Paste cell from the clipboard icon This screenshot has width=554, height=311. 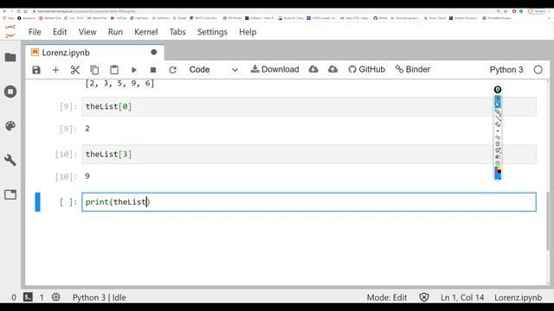[114, 70]
